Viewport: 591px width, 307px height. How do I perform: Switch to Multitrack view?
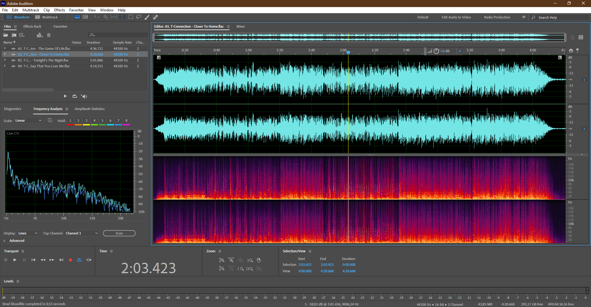[46, 17]
